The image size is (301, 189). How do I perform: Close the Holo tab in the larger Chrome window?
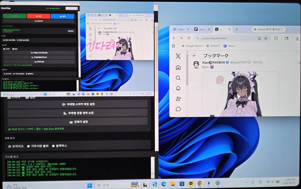point(188,29)
